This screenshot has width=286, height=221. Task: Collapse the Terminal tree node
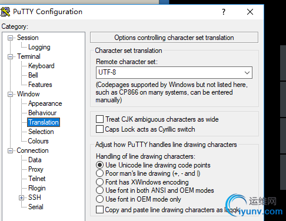10,56
